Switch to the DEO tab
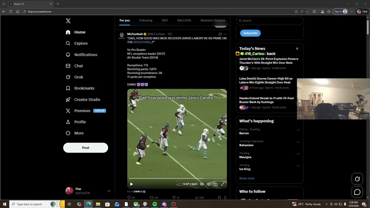 pyautogui.click(x=165, y=21)
